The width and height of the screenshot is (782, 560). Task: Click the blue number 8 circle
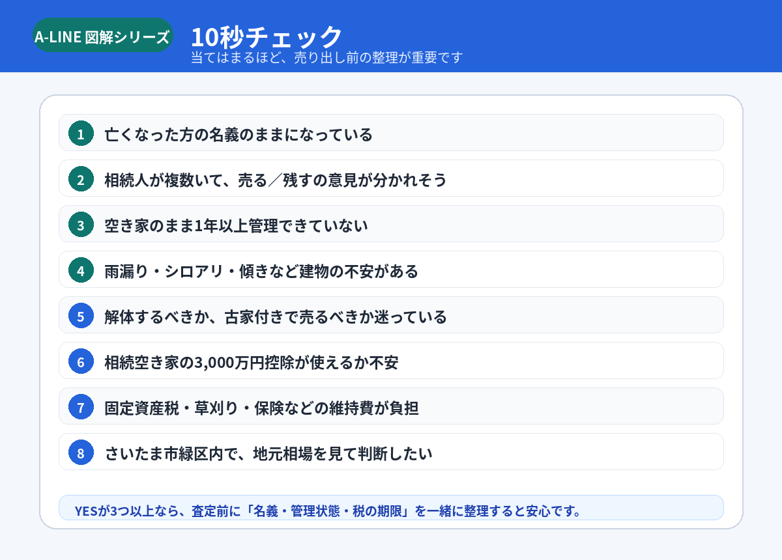click(81, 453)
